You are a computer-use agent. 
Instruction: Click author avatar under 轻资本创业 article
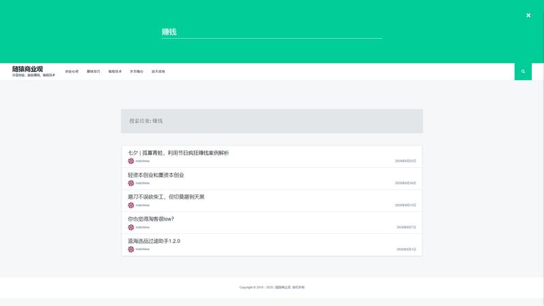131,183
